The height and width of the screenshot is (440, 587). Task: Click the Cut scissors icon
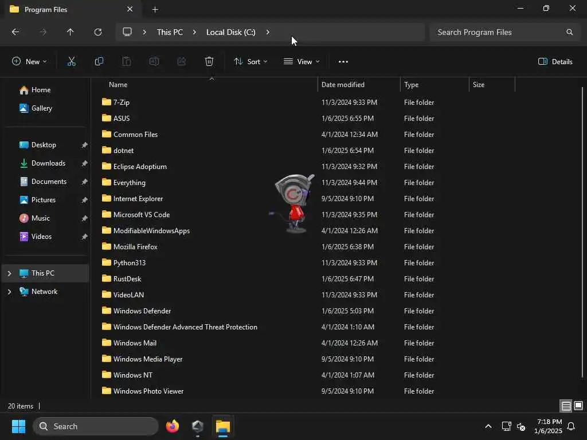coord(71,62)
